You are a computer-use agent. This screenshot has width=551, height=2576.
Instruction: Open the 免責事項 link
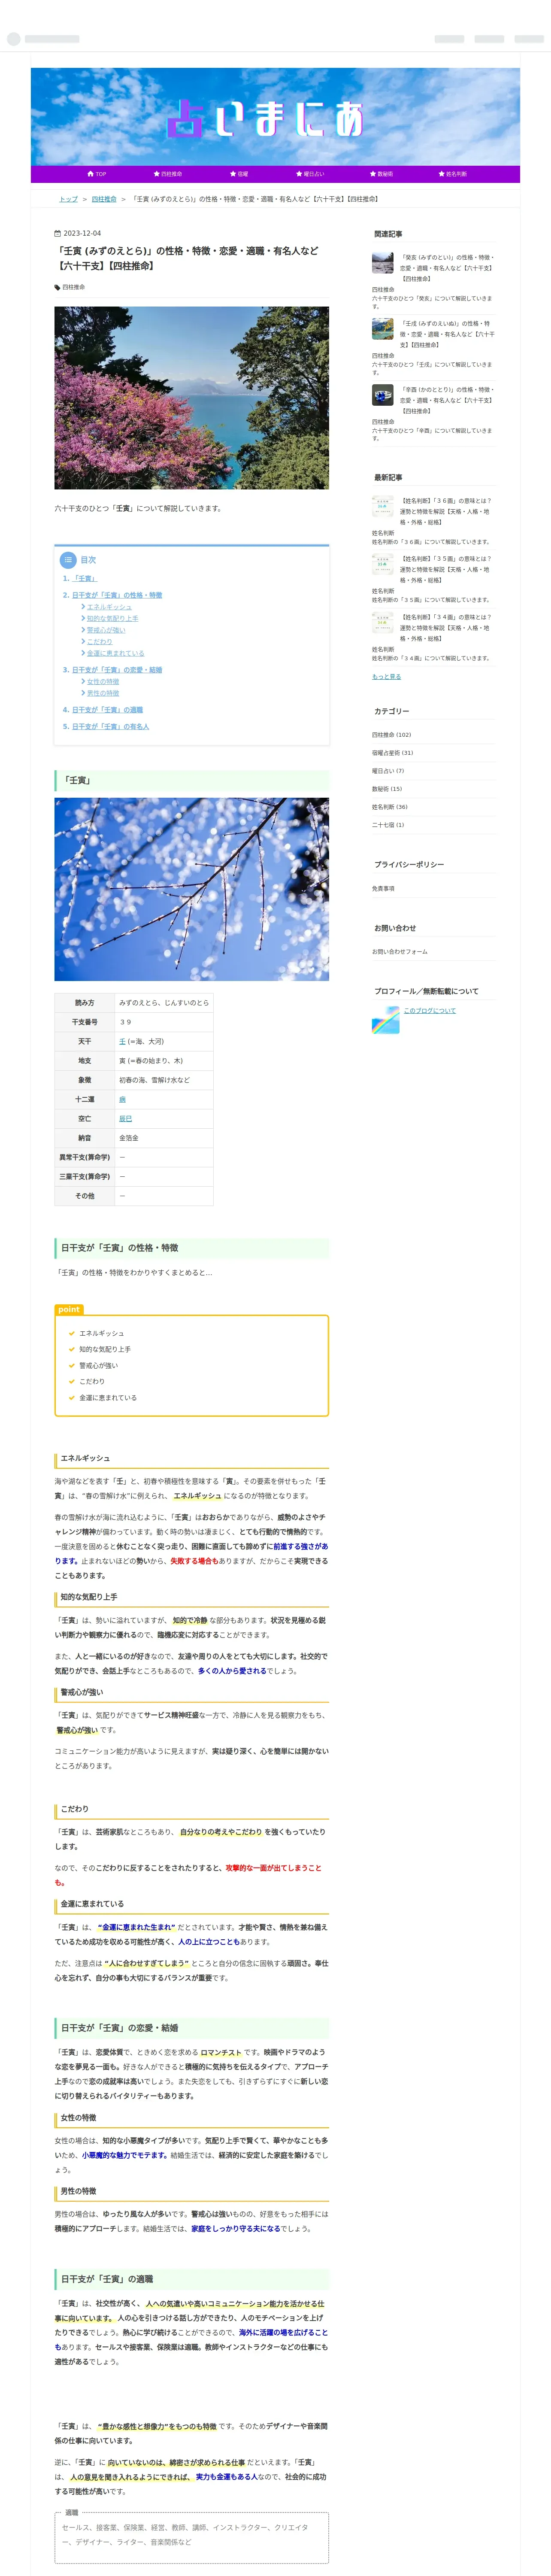tap(383, 889)
